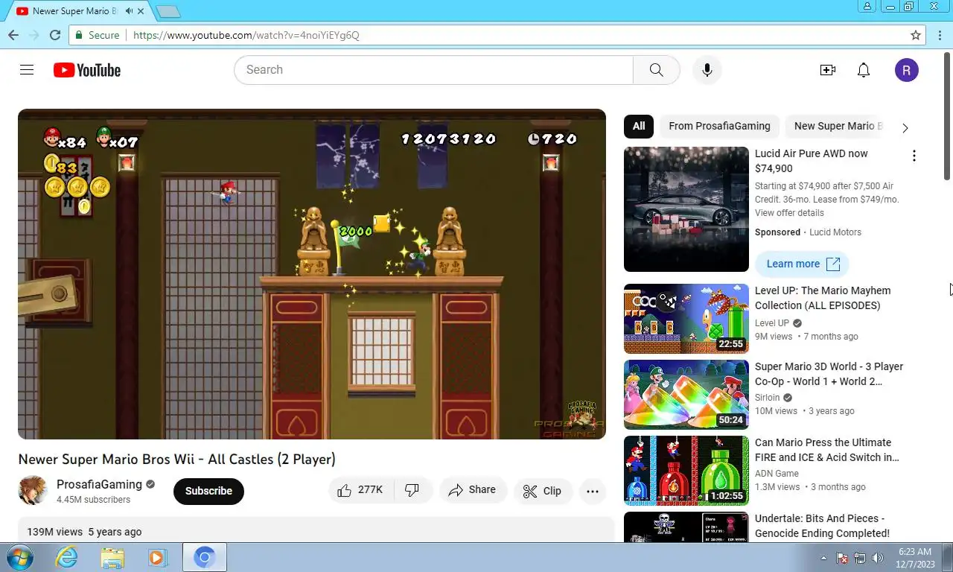Open the Chrome customize menu
The width and height of the screenshot is (953, 572).
(940, 35)
